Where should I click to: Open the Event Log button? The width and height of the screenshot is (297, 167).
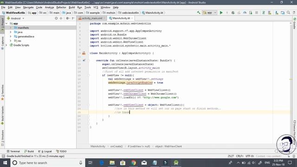point(283,151)
